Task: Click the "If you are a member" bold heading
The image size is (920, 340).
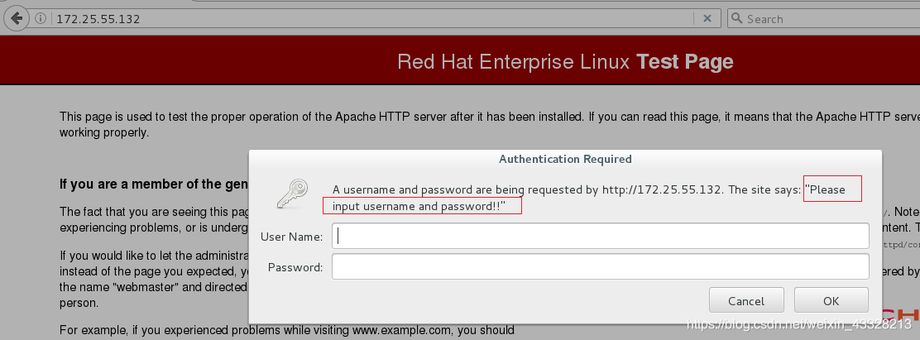Action: pos(155,184)
